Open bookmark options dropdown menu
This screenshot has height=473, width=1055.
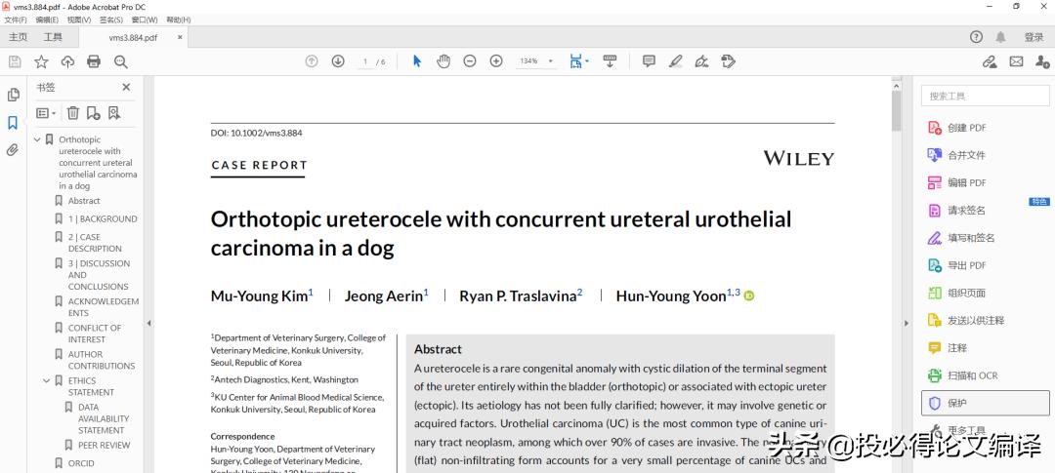pyautogui.click(x=46, y=113)
